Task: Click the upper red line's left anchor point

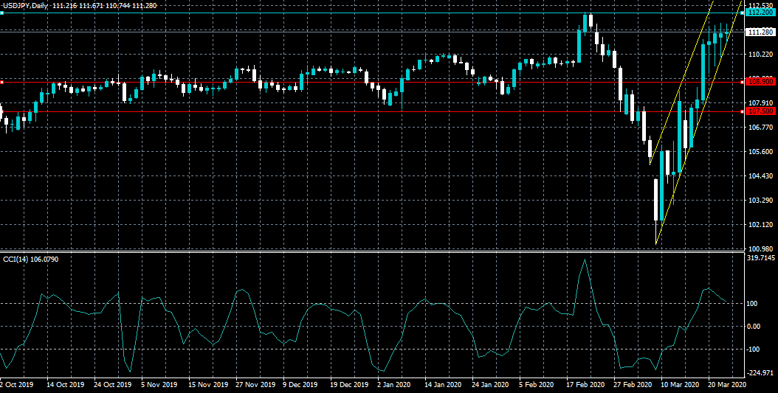Action: (1, 82)
